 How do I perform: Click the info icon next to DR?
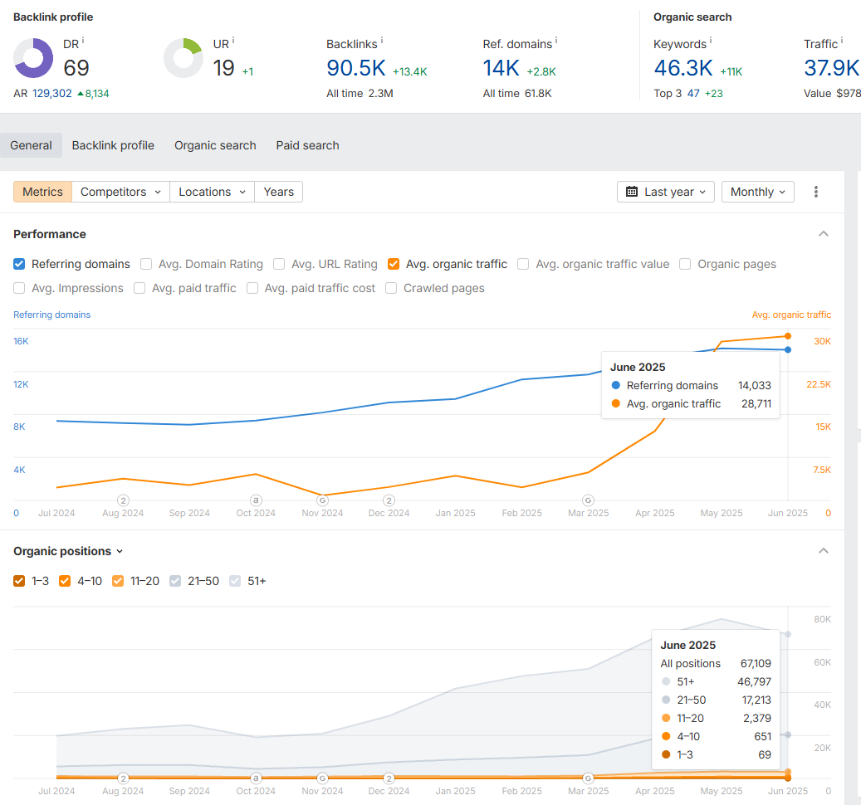click(x=83, y=40)
